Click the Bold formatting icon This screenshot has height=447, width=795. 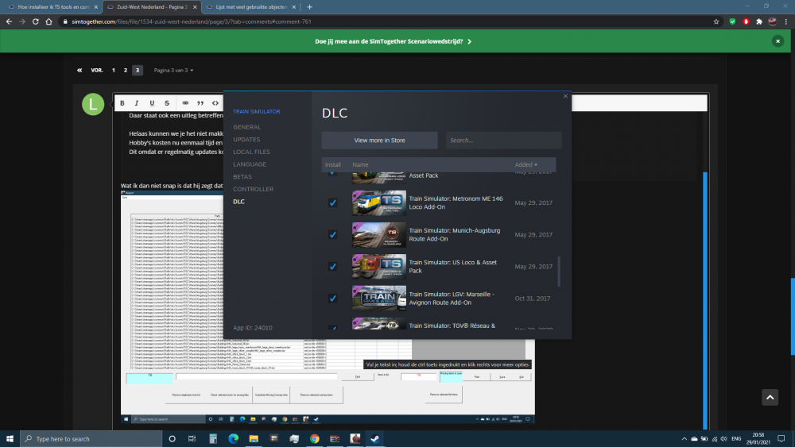[122, 103]
